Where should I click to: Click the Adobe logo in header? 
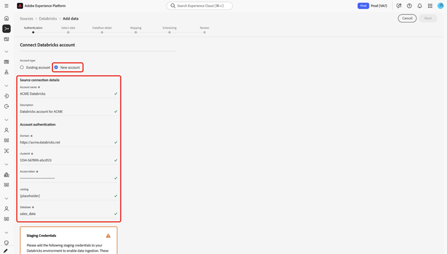[x=20, y=6]
